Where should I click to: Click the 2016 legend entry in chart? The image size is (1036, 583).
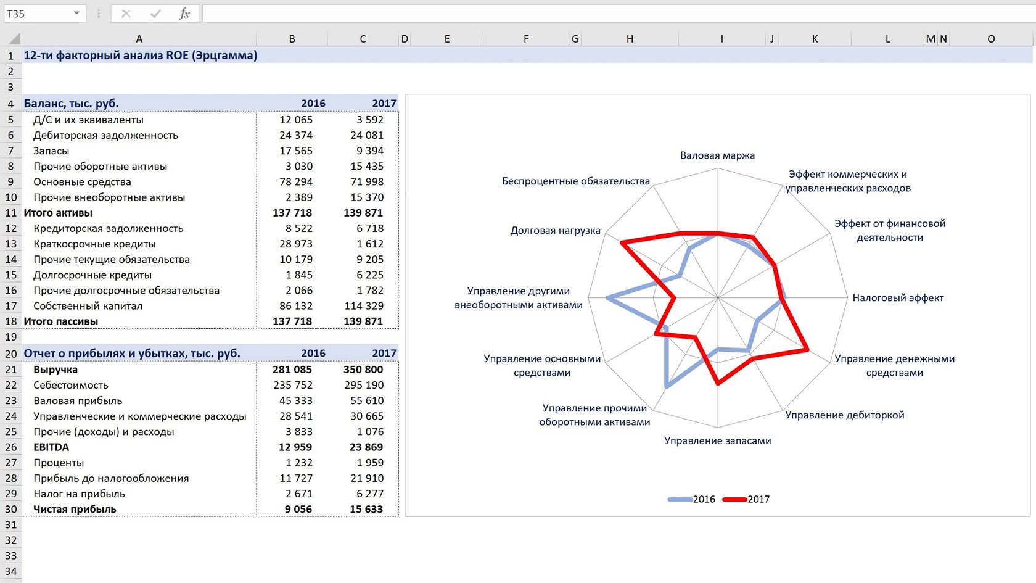click(x=691, y=499)
